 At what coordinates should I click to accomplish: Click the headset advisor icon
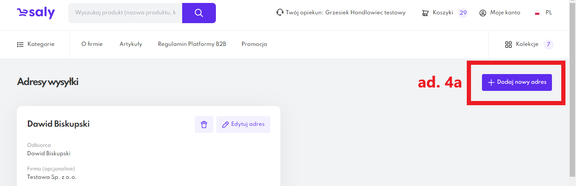tap(280, 13)
